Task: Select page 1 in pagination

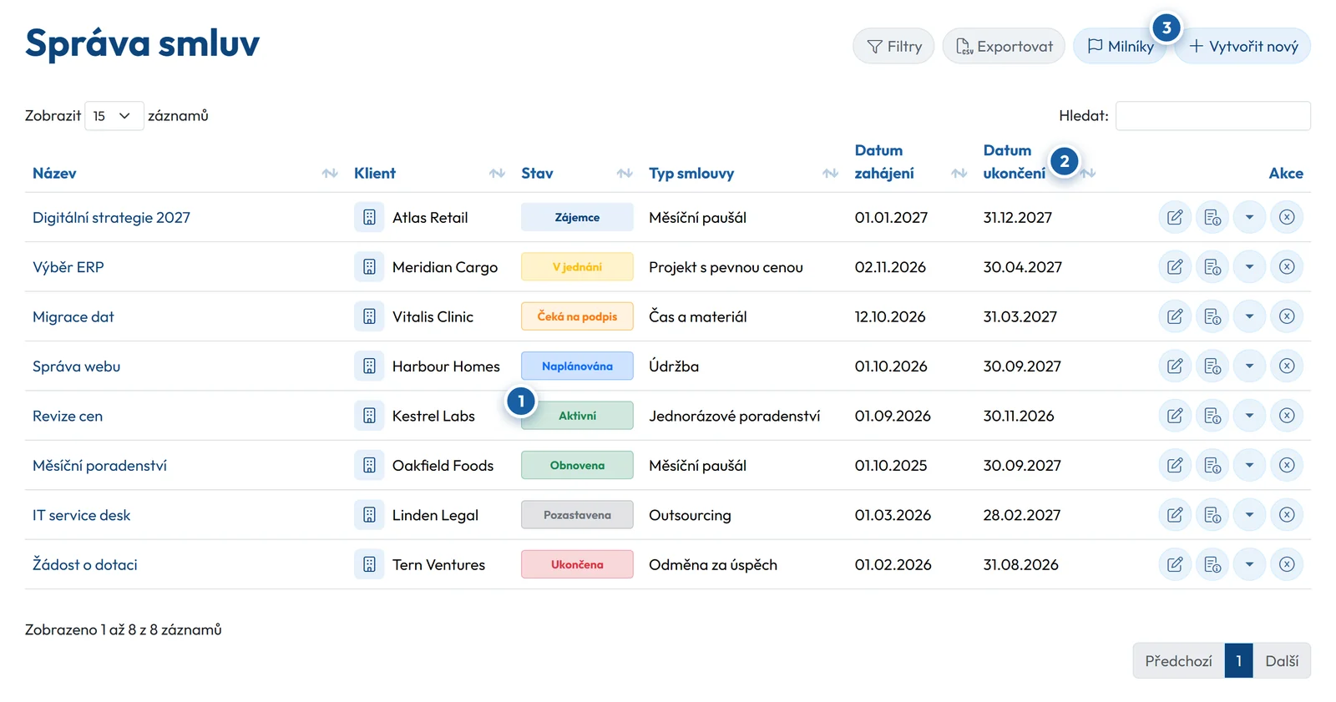Action: 1239,661
